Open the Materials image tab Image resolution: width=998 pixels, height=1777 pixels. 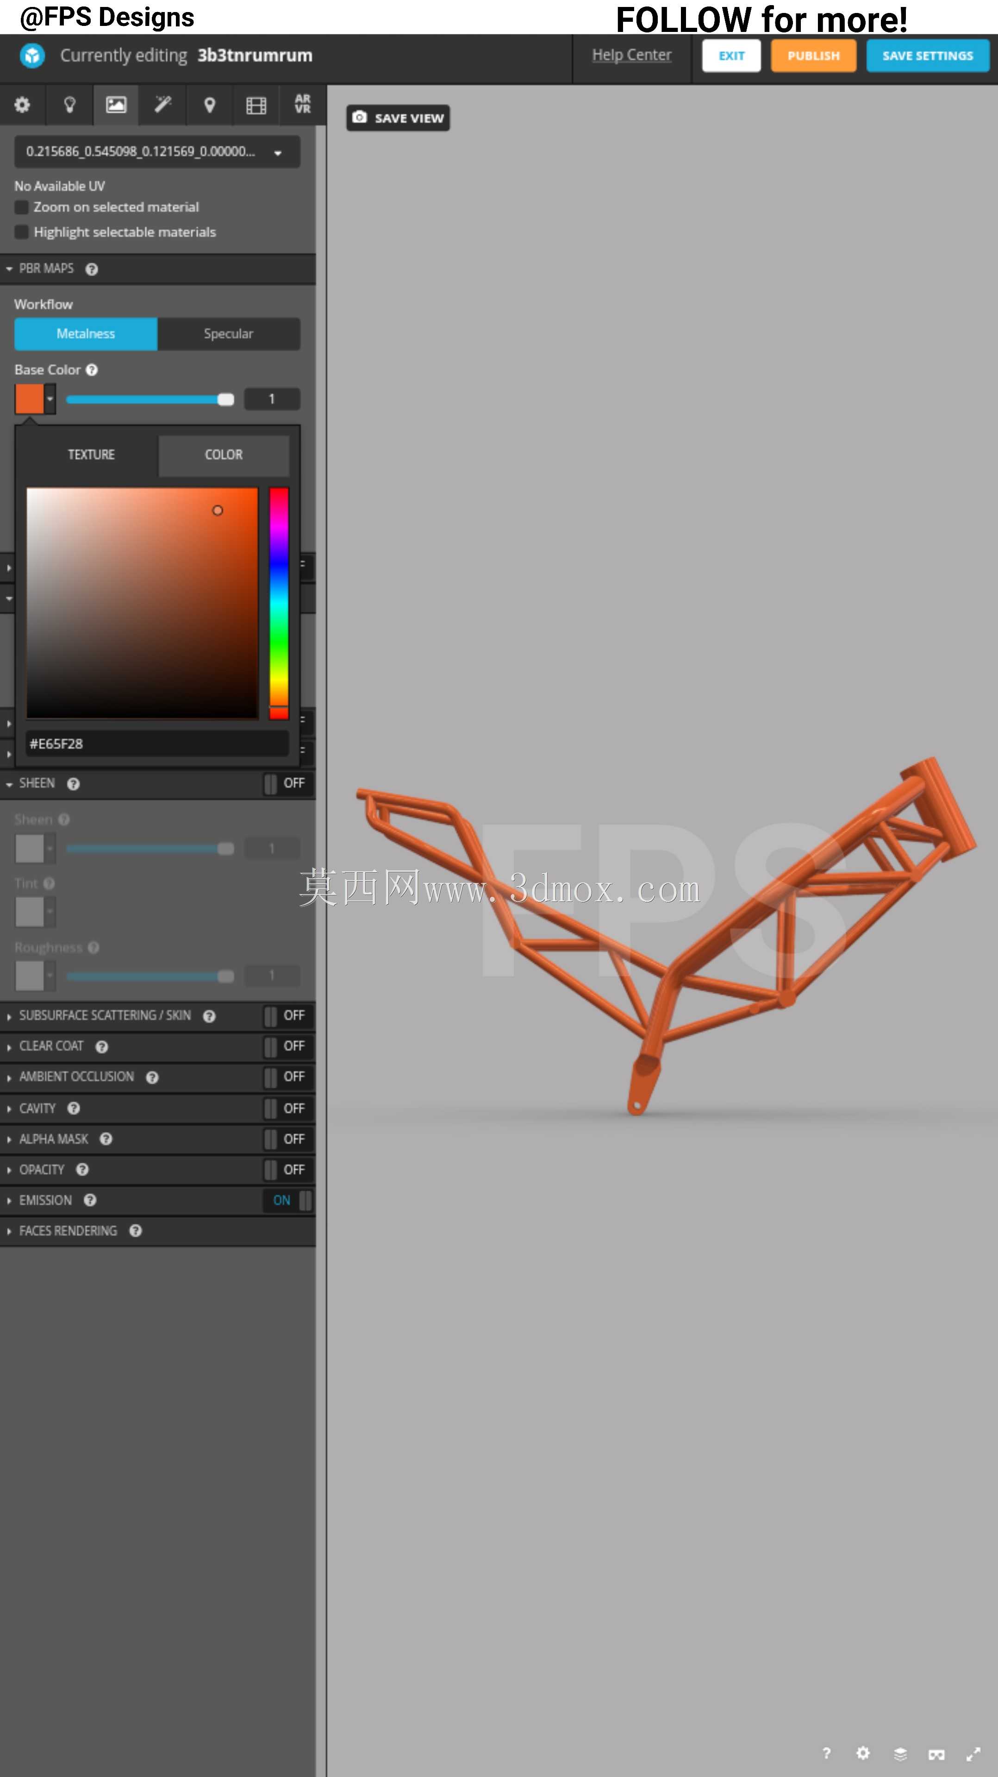(x=116, y=105)
